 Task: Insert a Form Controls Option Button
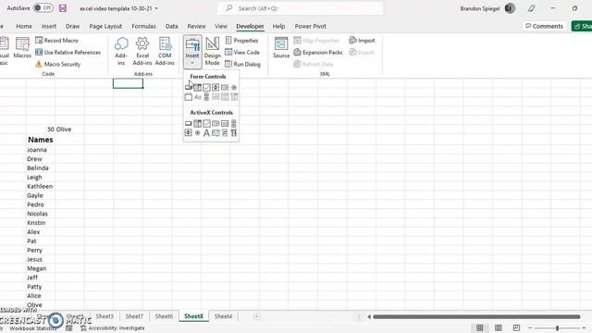pyautogui.click(x=234, y=88)
